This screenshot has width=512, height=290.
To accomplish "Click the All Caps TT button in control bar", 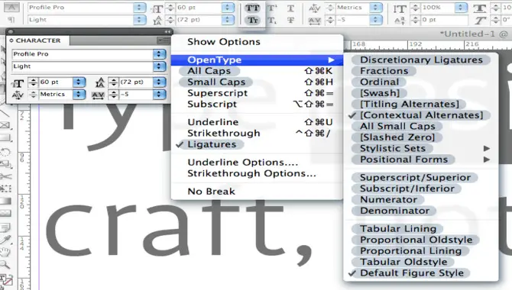I will tap(252, 8).
